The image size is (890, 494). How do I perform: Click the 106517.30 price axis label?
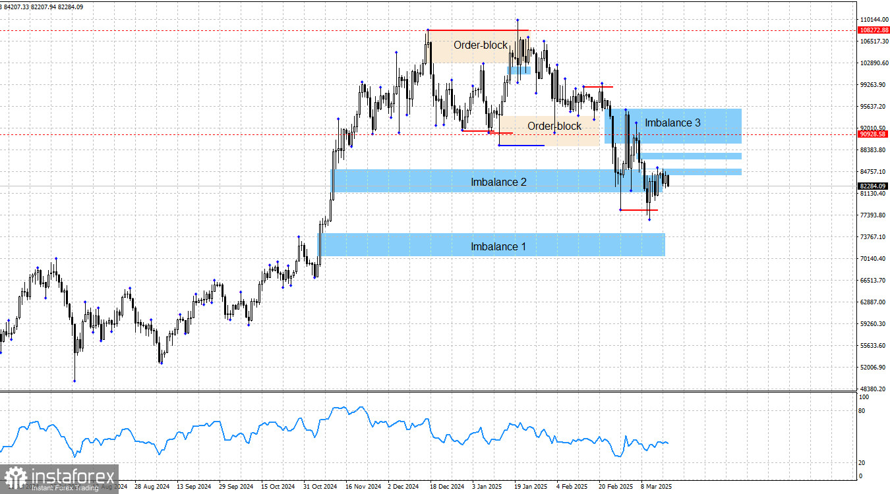coord(875,41)
